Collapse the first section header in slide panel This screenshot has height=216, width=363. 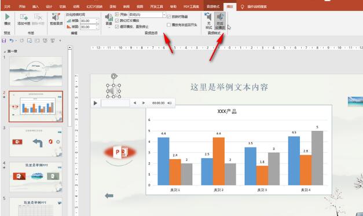tap(5, 52)
